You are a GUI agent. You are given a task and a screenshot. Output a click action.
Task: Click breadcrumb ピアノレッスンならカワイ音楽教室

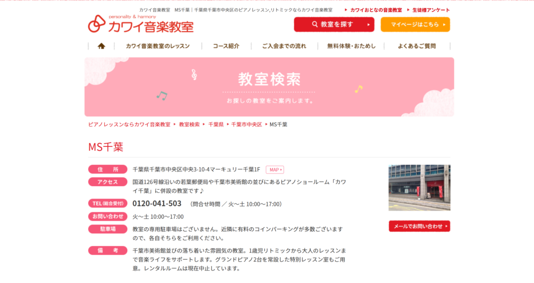coord(129,125)
